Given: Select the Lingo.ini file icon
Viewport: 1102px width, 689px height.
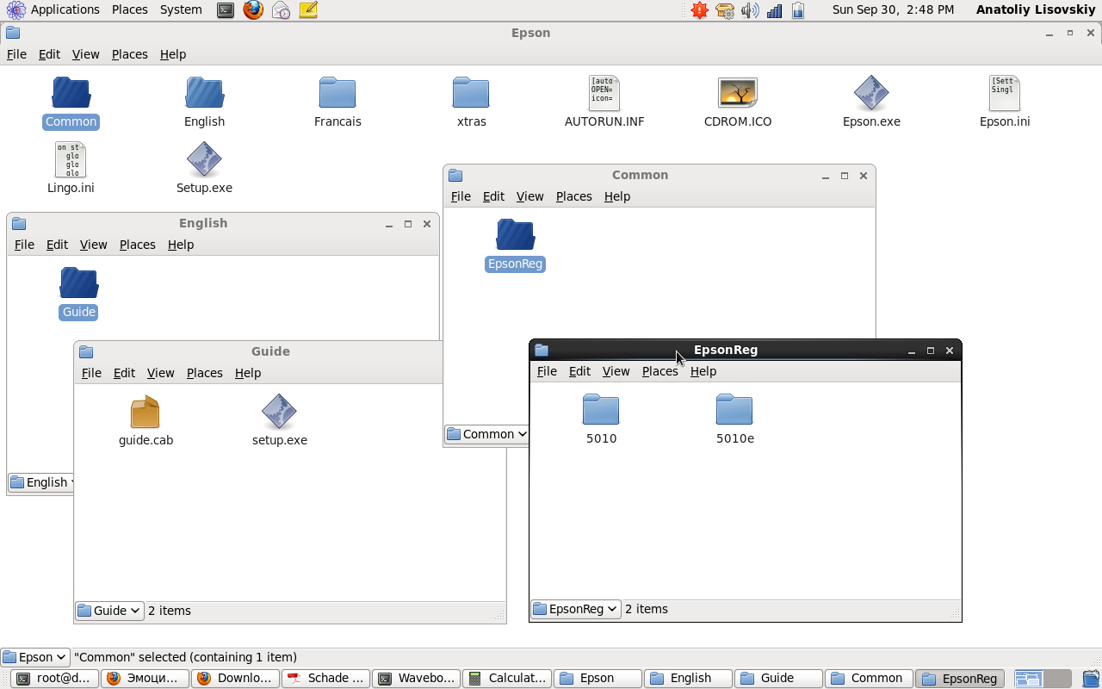Looking at the screenshot, I should tap(71, 159).
